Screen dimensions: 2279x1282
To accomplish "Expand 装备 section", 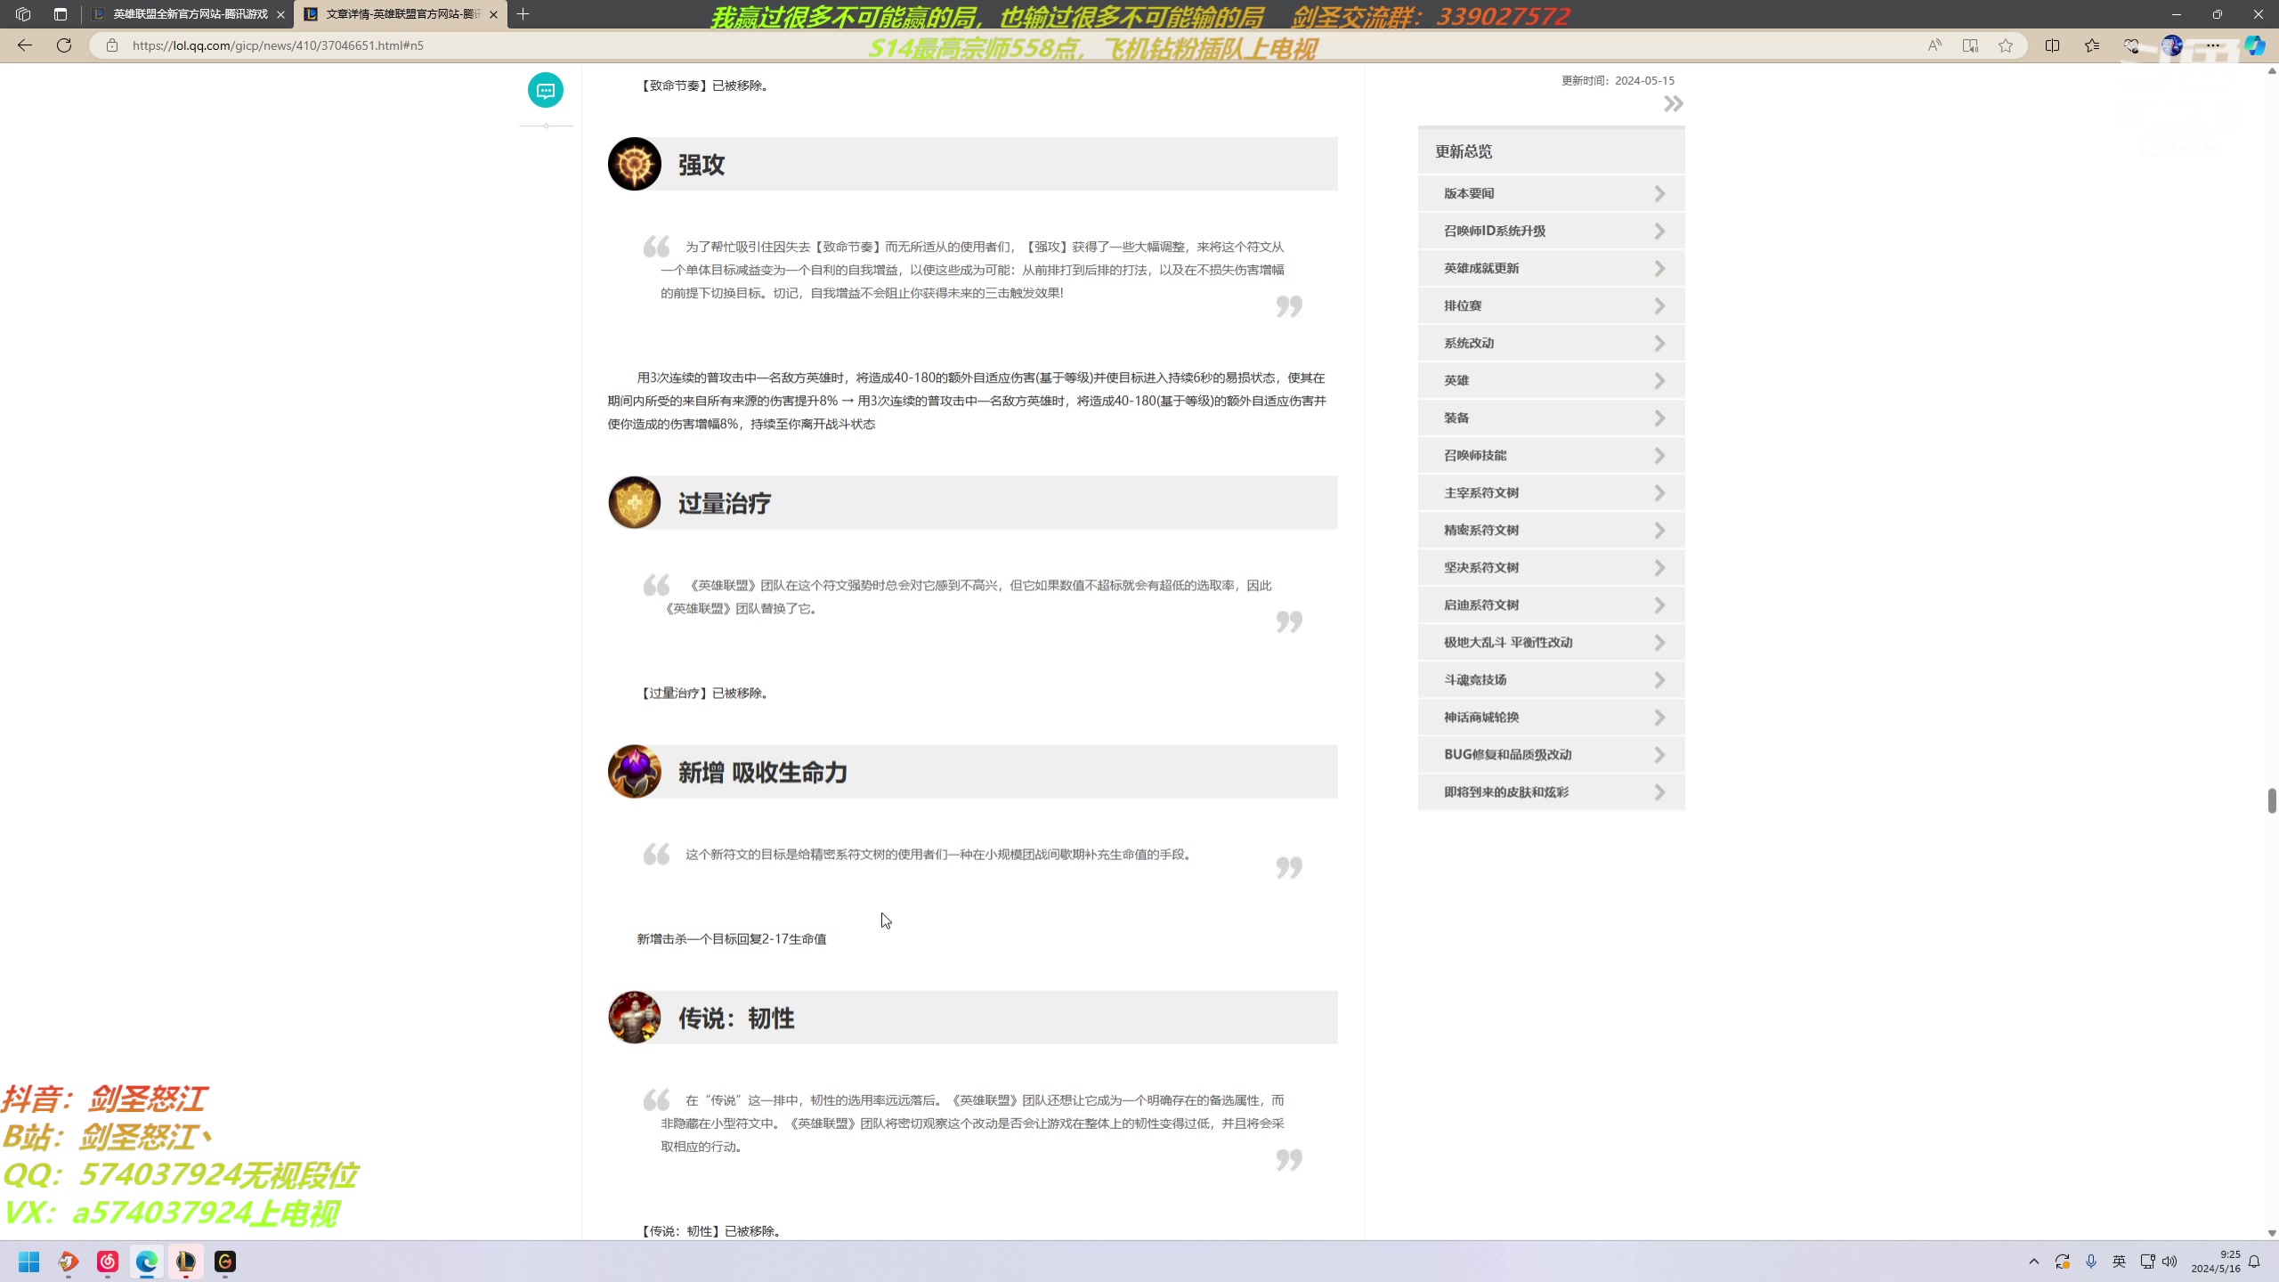I will pyautogui.click(x=1551, y=418).
